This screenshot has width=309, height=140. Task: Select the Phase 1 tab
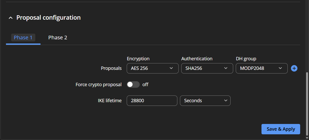(x=23, y=38)
